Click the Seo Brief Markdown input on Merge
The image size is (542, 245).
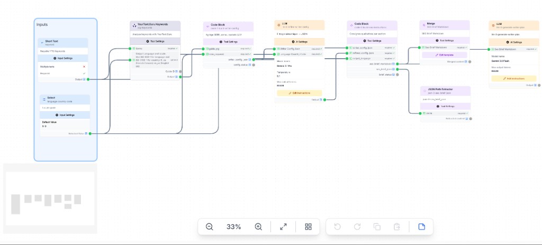(445, 47)
